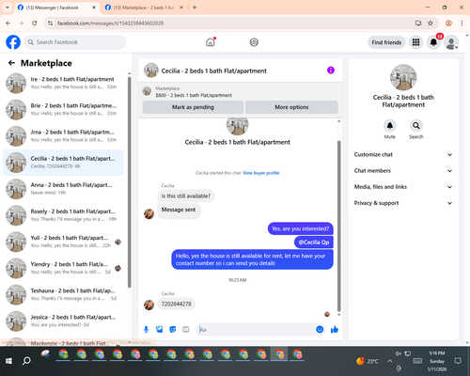Mute this chat bell icon

click(x=390, y=126)
